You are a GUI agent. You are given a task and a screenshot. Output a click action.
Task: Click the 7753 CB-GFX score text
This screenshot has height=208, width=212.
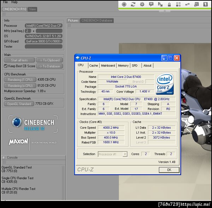[44, 104]
